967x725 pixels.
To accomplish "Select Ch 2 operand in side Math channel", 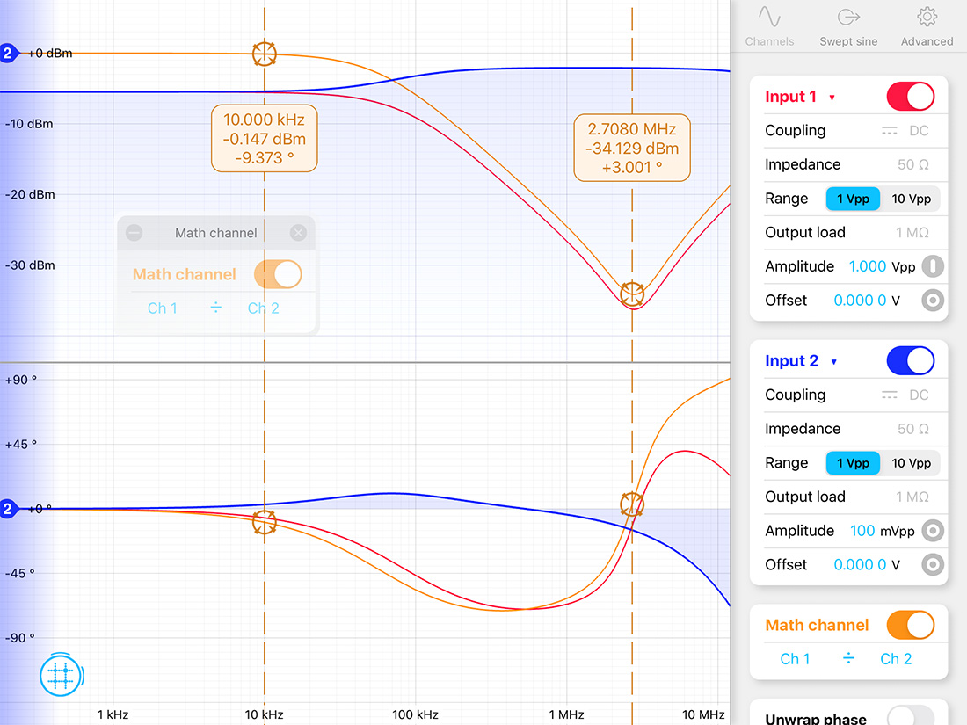I will point(896,659).
